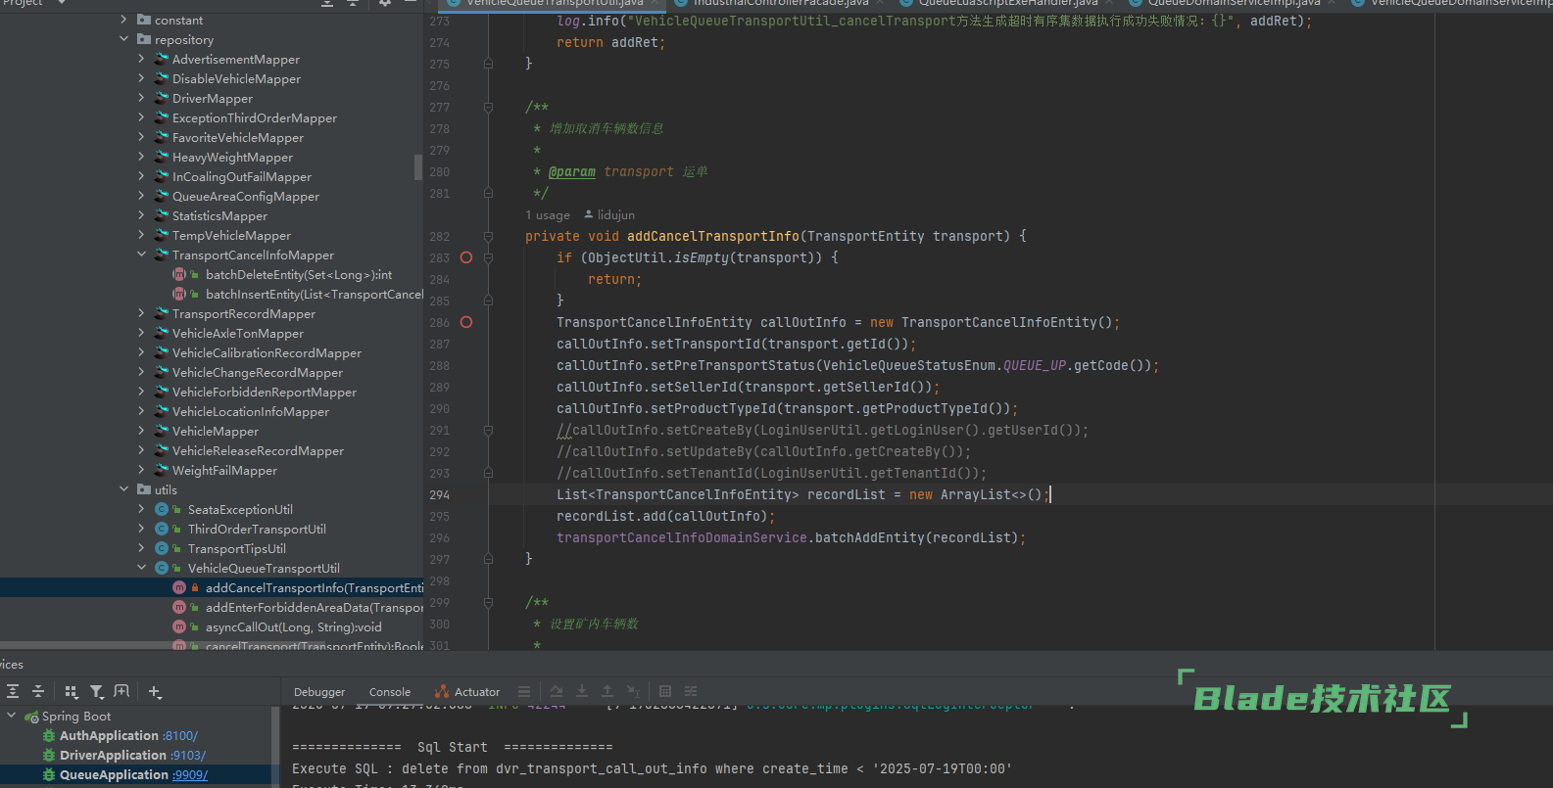Expand the VehicleMapper tree node
The width and height of the screenshot is (1553, 788).
coord(141,431)
